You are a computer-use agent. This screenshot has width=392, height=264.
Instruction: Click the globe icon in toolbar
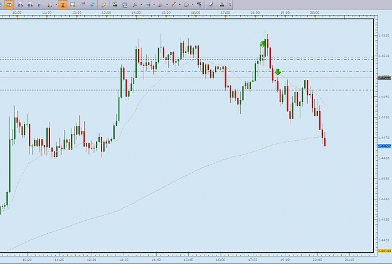[92, 4]
